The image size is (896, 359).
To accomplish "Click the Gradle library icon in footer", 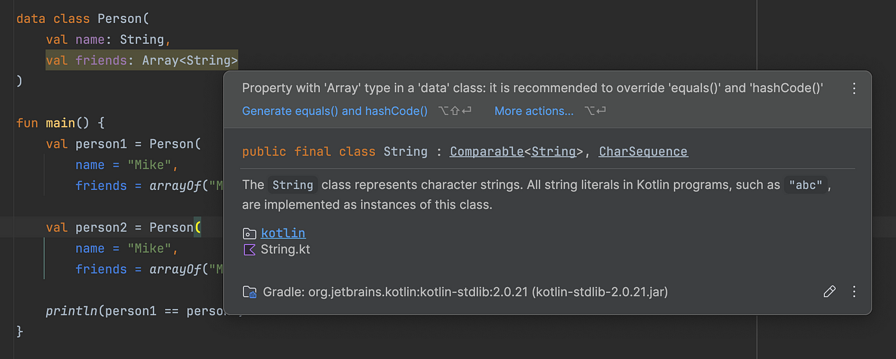I will [250, 292].
